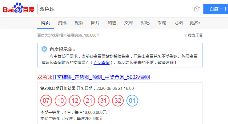Open the 图片 tab
Viewport: 228px width, 124px height.
click(95, 23)
